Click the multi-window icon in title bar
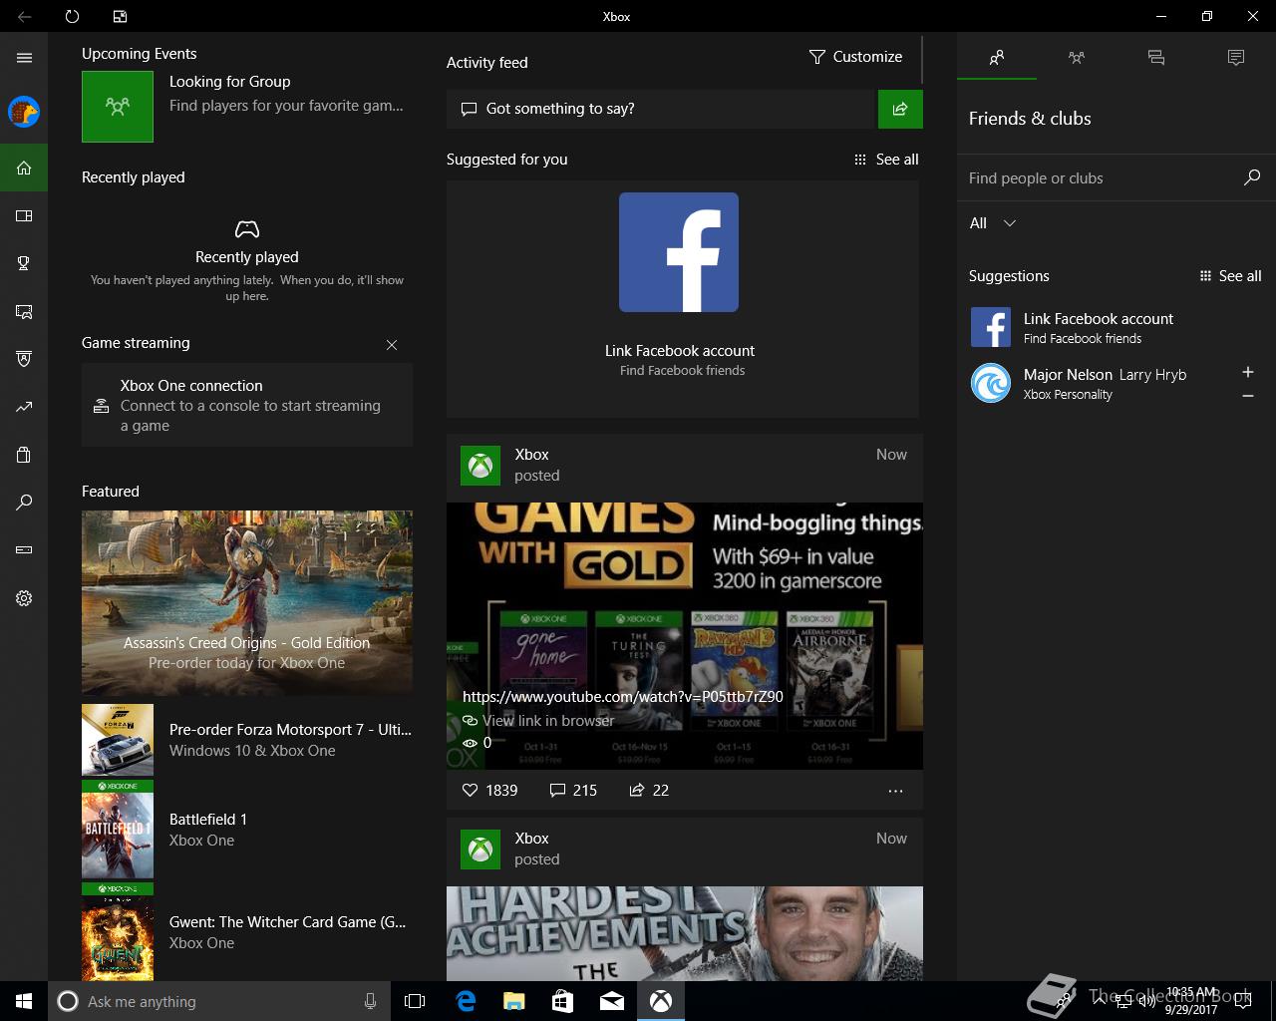The width and height of the screenshot is (1276, 1021). (120, 16)
